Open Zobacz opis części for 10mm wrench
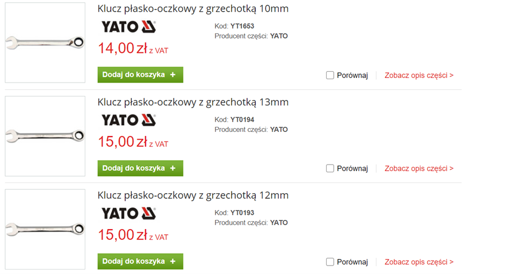The width and height of the screenshot is (509, 274). point(419,75)
